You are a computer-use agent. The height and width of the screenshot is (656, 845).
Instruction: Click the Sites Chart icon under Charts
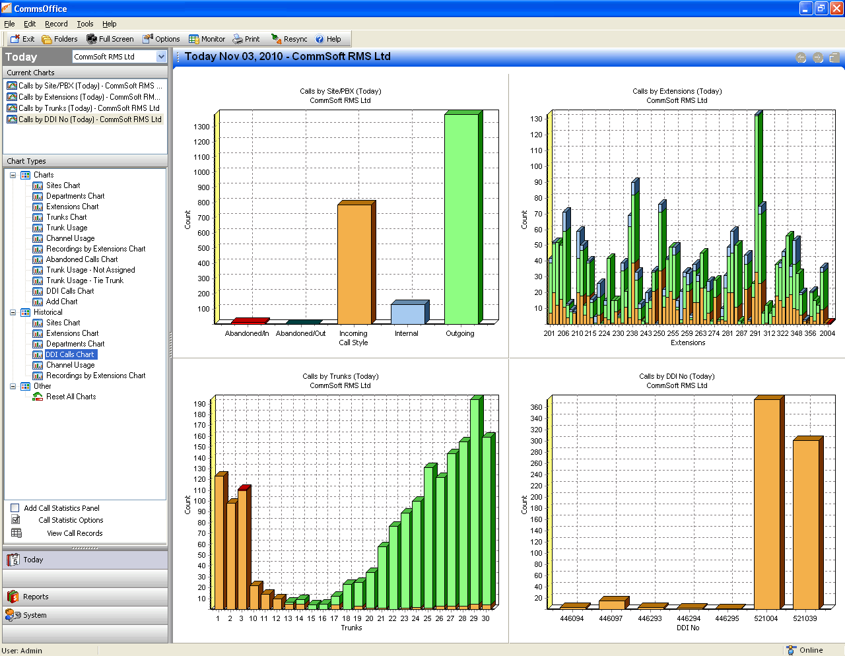tap(38, 185)
